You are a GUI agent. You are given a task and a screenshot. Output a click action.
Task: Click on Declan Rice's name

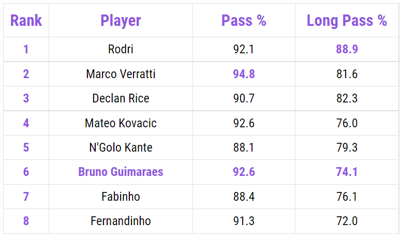point(121,98)
